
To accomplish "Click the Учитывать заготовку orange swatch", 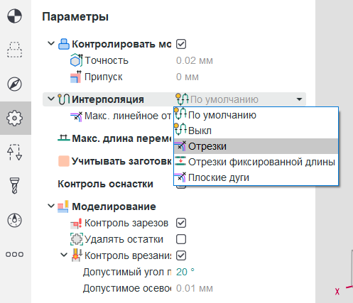I will tap(64, 161).
